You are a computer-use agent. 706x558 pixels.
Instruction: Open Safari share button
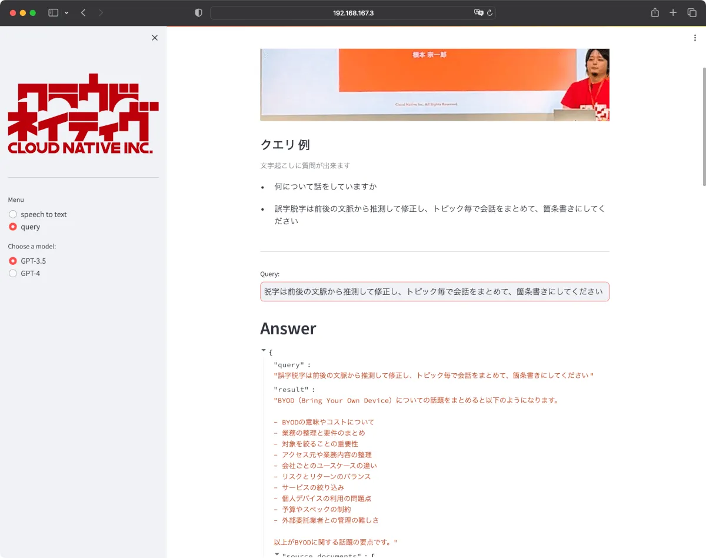coord(655,12)
